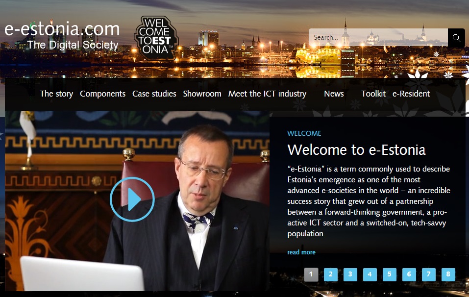This screenshot has width=469, height=297.
Task: Go to e-Resident page
Action: coord(411,94)
